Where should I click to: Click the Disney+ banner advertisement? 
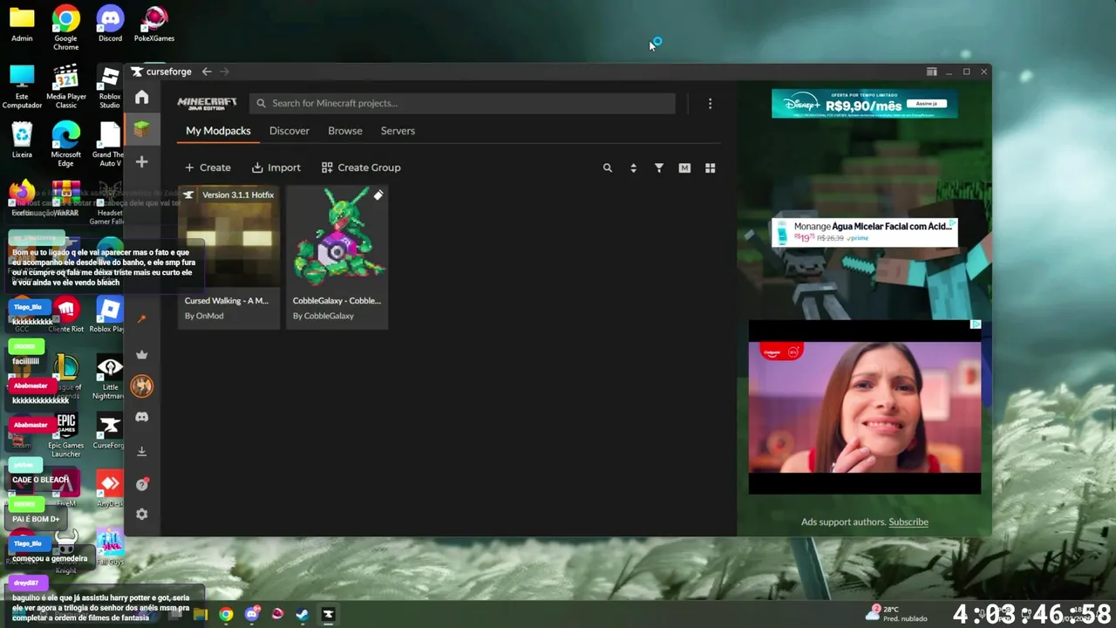pyautogui.click(x=864, y=104)
